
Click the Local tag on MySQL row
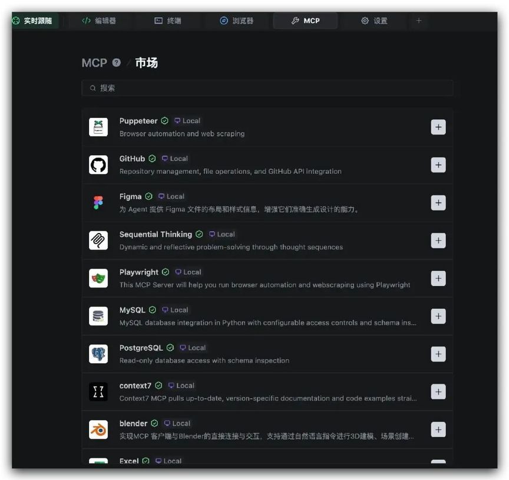coord(175,310)
